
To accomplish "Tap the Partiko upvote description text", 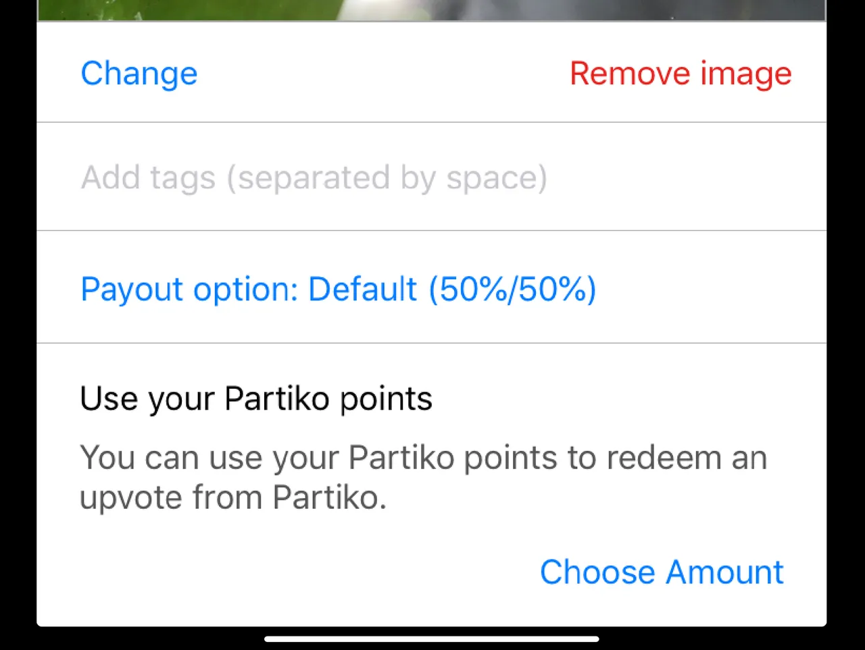I will click(423, 477).
